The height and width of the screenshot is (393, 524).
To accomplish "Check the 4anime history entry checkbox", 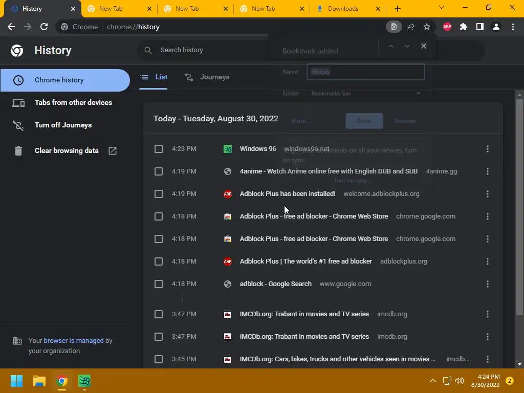I will pos(159,171).
